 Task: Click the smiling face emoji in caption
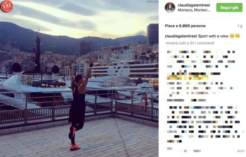tap(237, 36)
